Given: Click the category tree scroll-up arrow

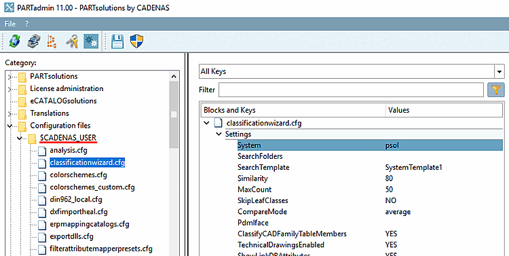Looking at the screenshot, I should [174, 77].
